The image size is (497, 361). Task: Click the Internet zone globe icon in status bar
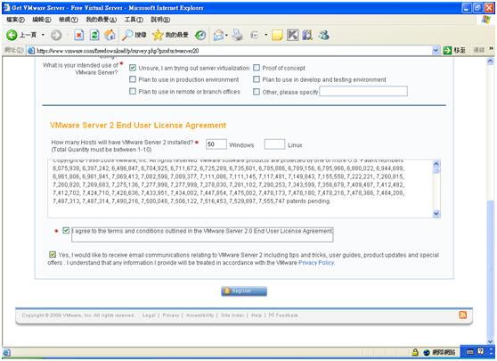[427, 352]
